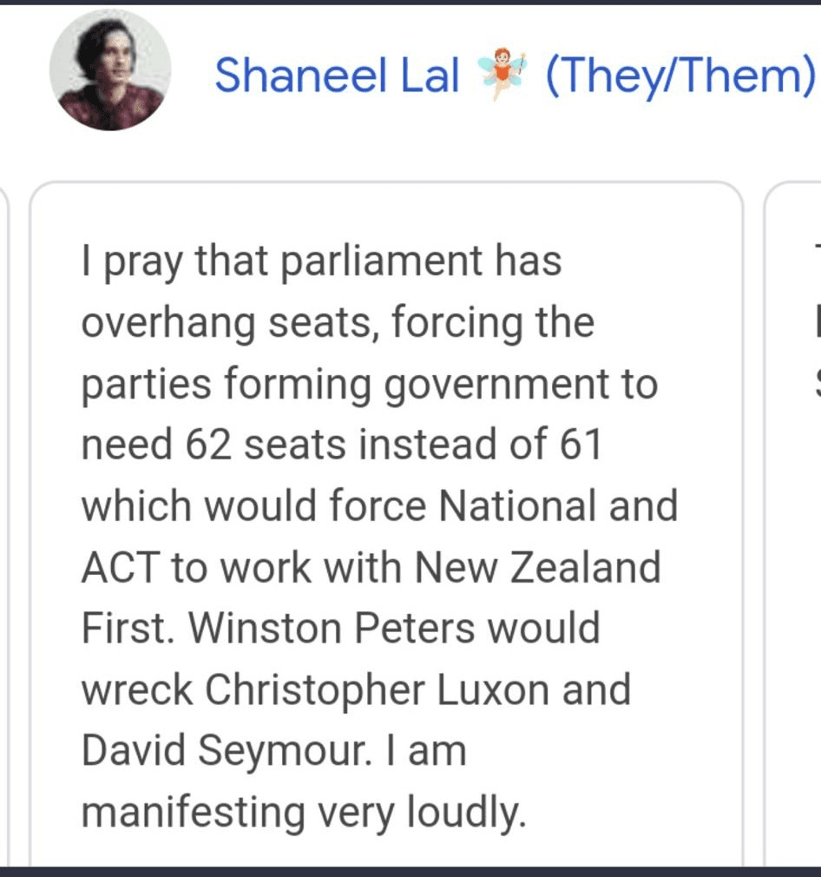
Task: Click the (They/Them) pronoun text
Action: click(x=681, y=76)
